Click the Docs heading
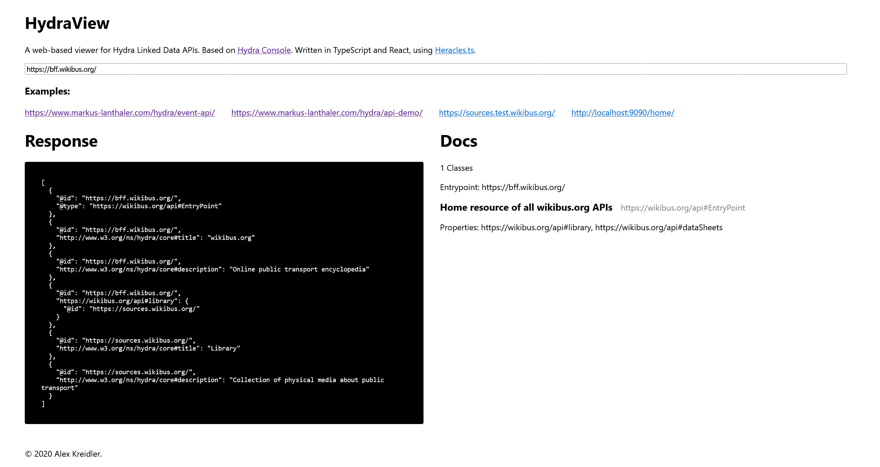 tap(459, 141)
